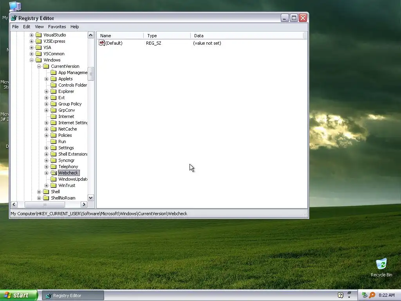This screenshot has width=401, height=301.
Task: Click the tree's scroll up arrow
Action: coord(91,35)
